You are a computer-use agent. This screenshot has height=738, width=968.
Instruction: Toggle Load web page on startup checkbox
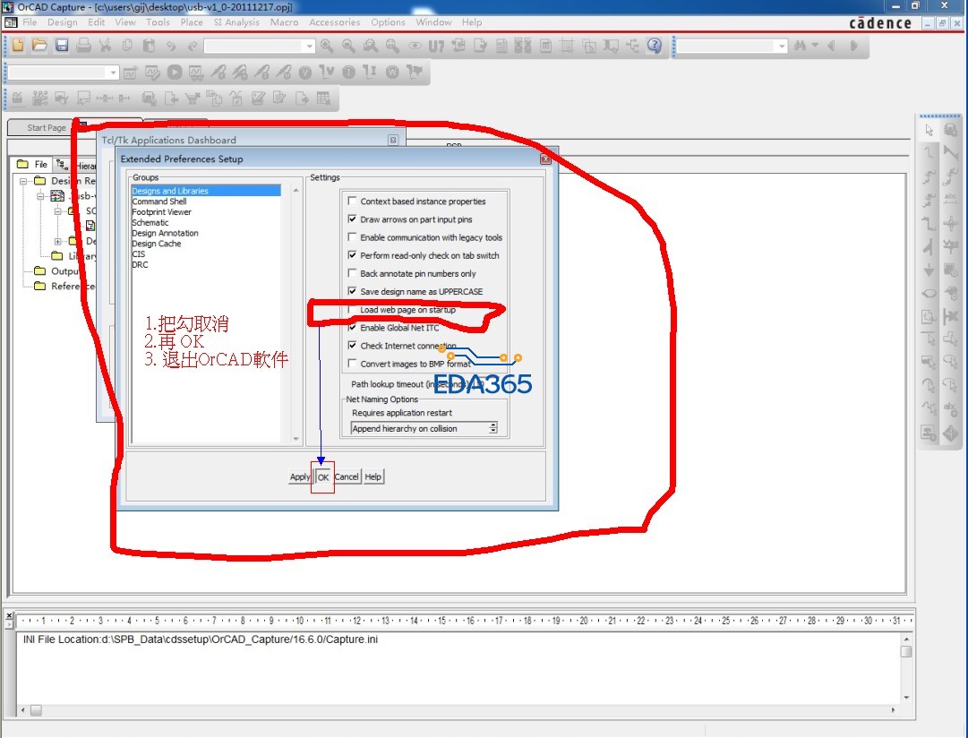pyautogui.click(x=353, y=309)
